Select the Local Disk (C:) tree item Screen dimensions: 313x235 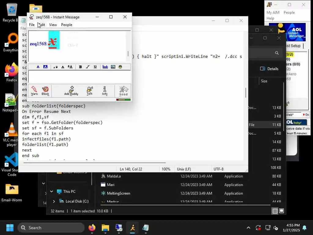click(74, 201)
